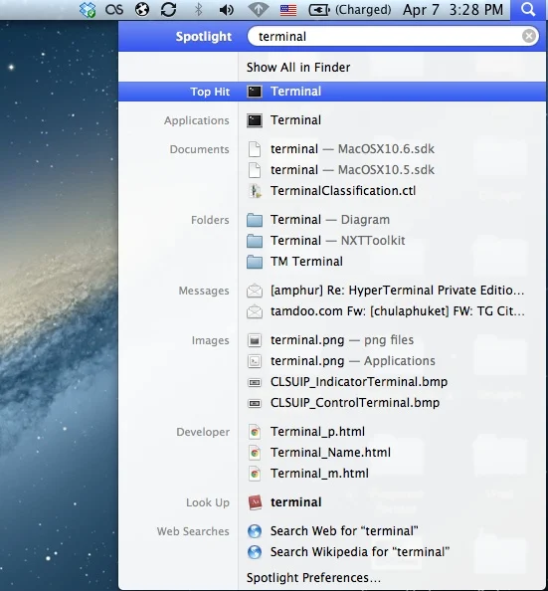The height and width of the screenshot is (591, 548).
Task: Click the TM Terminal folder icon
Action: tap(255, 262)
